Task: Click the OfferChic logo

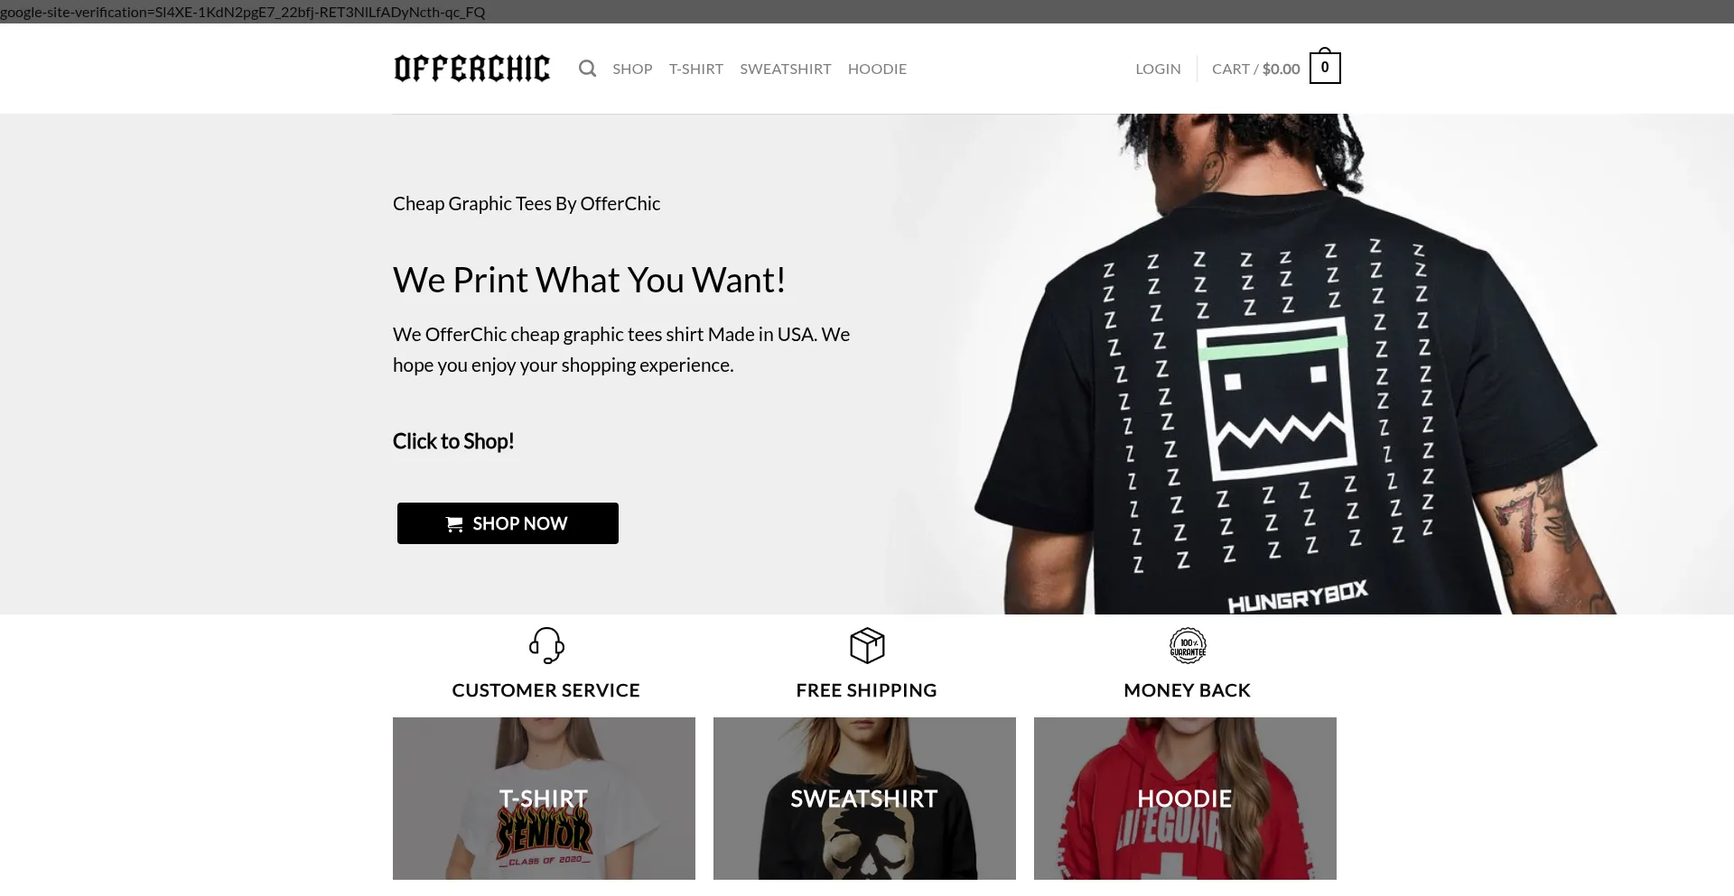Action: [x=472, y=69]
